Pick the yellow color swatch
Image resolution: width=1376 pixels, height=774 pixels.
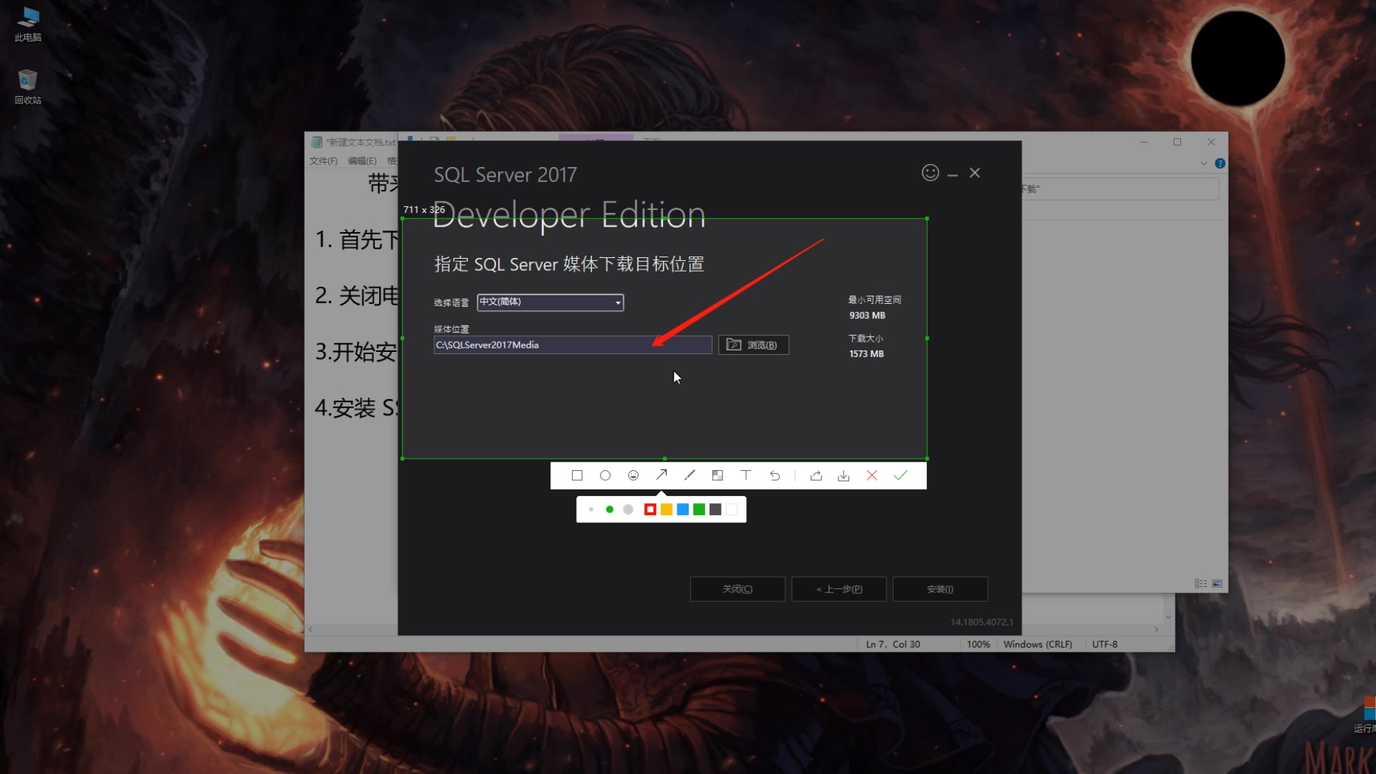pyautogui.click(x=666, y=510)
